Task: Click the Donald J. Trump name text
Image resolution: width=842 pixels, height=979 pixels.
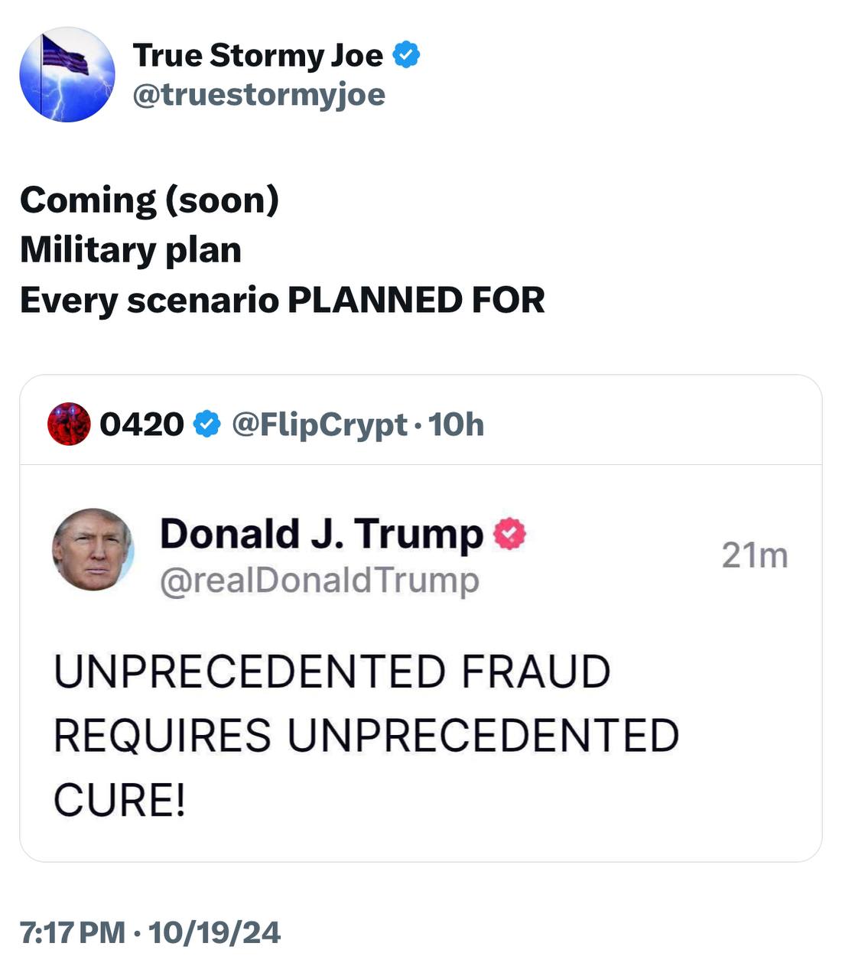Action: tap(321, 533)
